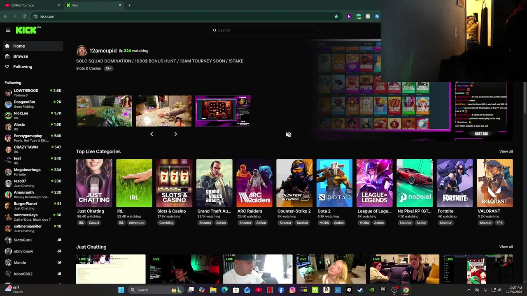Open Counter-Strike 2 category card
Image resolution: width=527 pixels, height=296 pixels.
coord(294,183)
